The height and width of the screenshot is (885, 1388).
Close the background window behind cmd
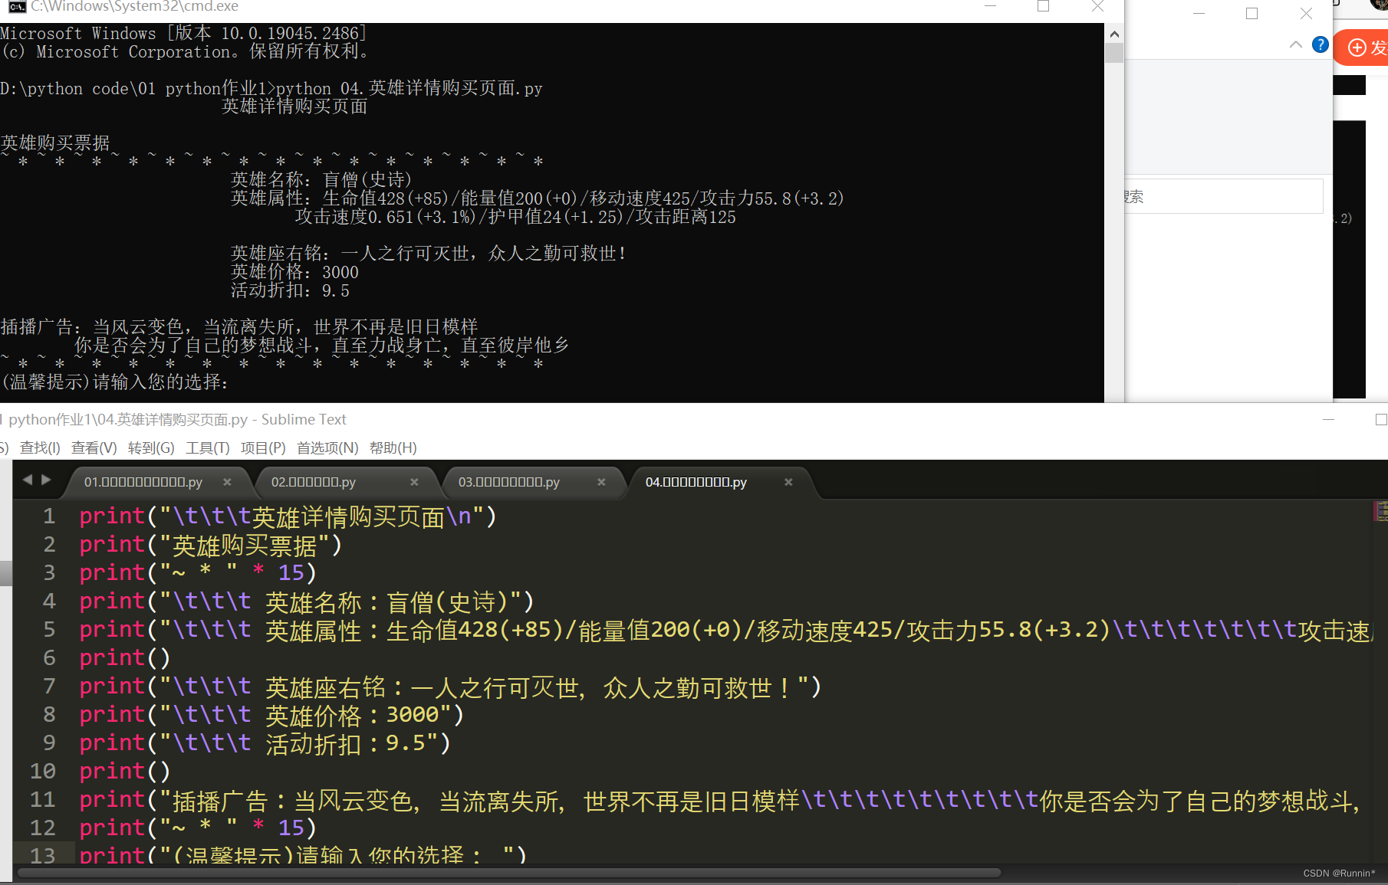[x=1306, y=14]
